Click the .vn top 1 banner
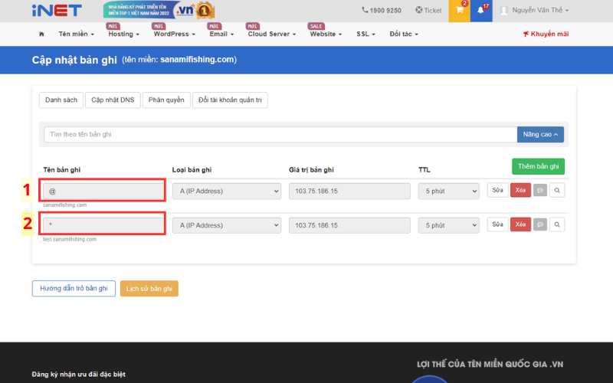This screenshot has width=613, height=383. pyautogui.click(x=159, y=10)
